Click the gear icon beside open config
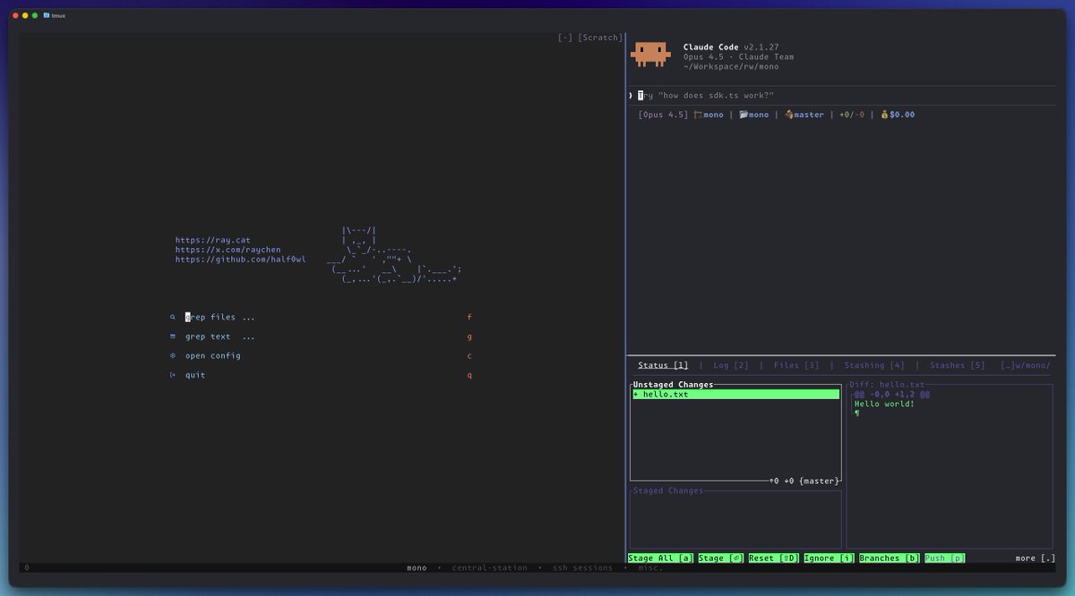The width and height of the screenshot is (1075, 596). coord(173,355)
